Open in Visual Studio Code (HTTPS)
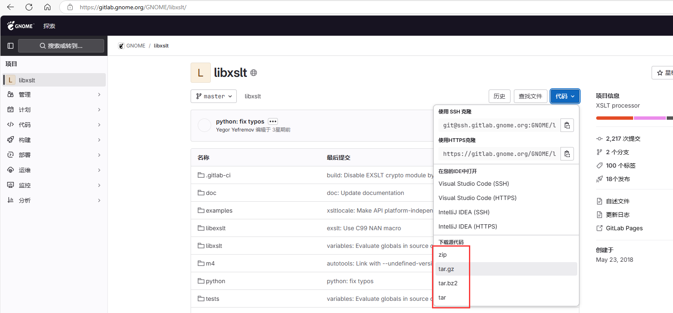The height and width of the screenshot is (313, 673). [477, 198]
